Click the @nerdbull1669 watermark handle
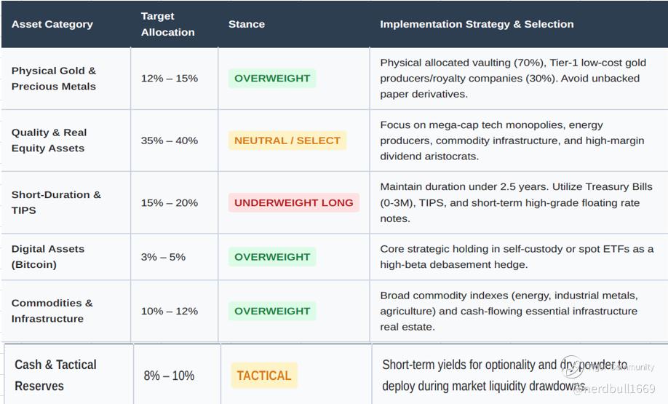Image resolution: width=668 pixels, height=404 pixels. tap(613, 389)
